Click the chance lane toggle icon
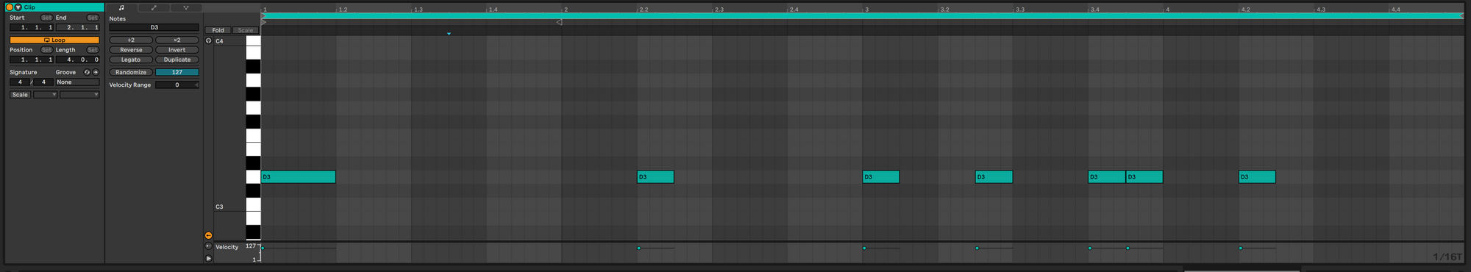The image size is (1471, 272). pos(209,246)
